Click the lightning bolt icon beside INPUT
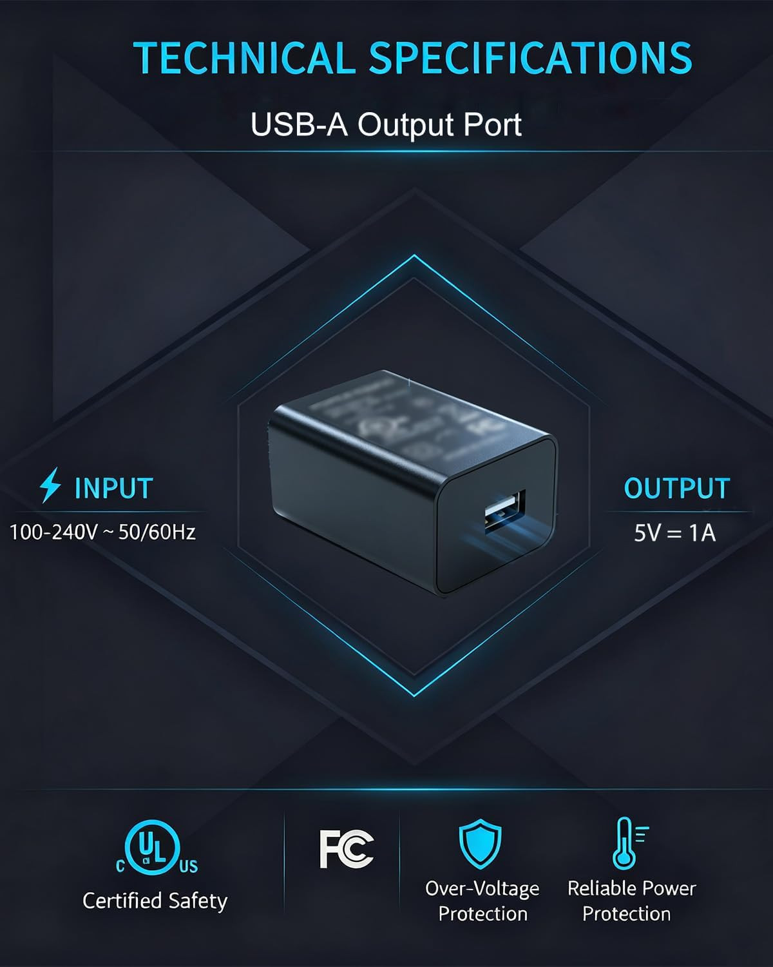 pos(50,485)
